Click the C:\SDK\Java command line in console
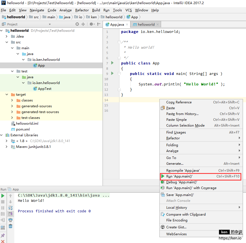Screen dimensions: 246x243 63,195
